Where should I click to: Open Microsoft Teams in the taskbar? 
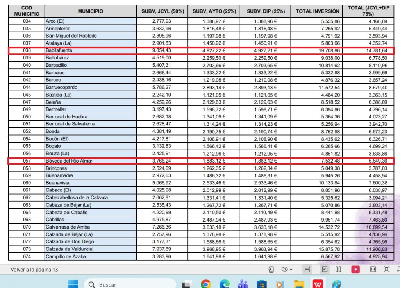(243, 284)
